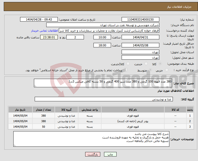The width and height of the screenshot is (198, 161).
Task: Click the تاریخ نیاز column header
Action: coord(20,110)
